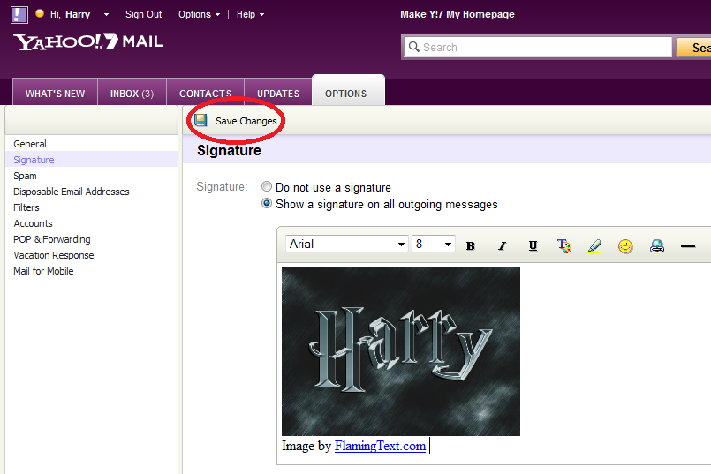Open the Arial font family dropdown

(x=347, y=245)
